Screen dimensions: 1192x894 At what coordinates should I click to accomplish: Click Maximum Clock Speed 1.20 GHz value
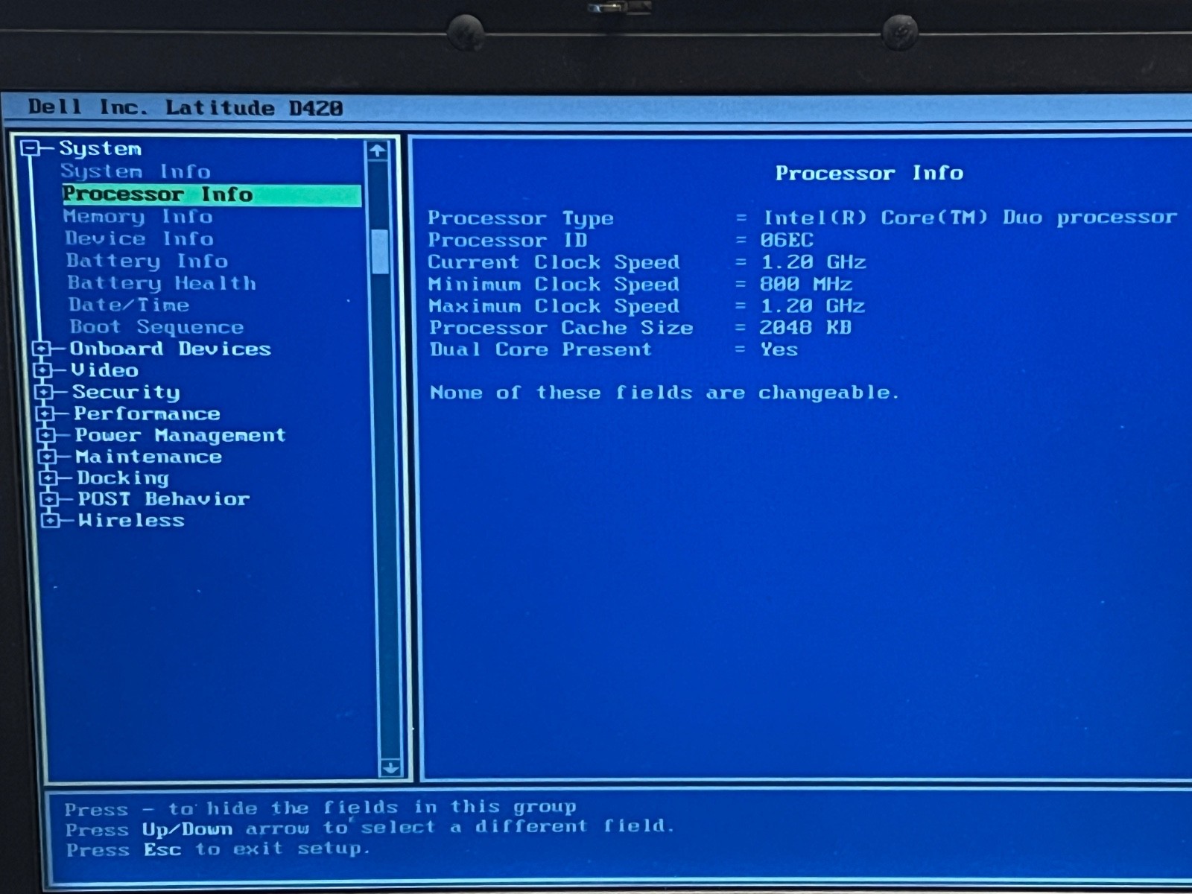tap(812, 306)
